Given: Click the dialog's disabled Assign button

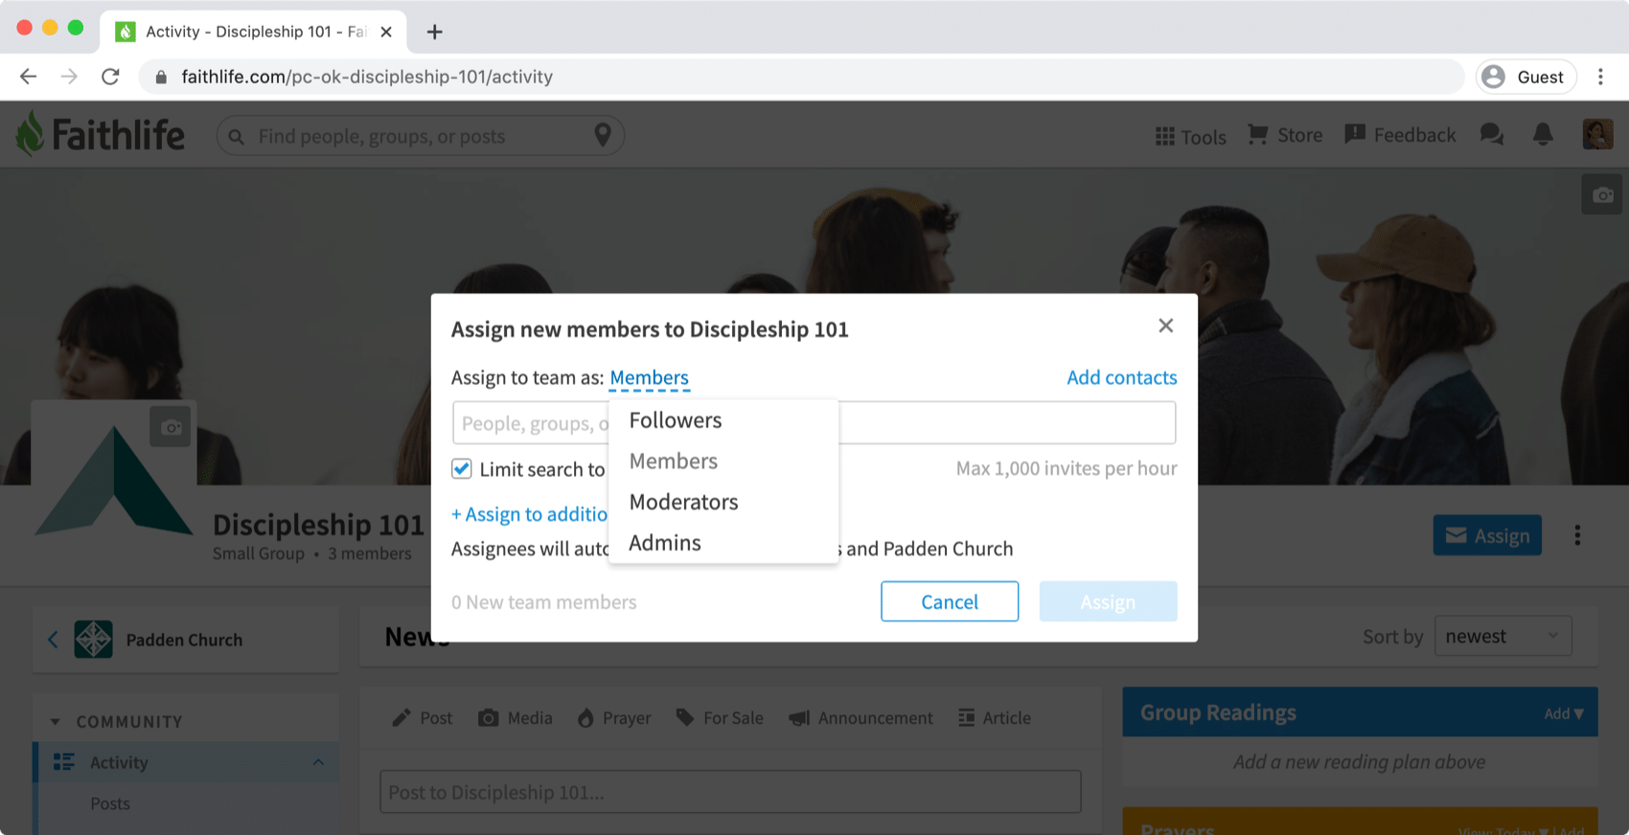Looking at the screenshot, I should pos(1108,601).
